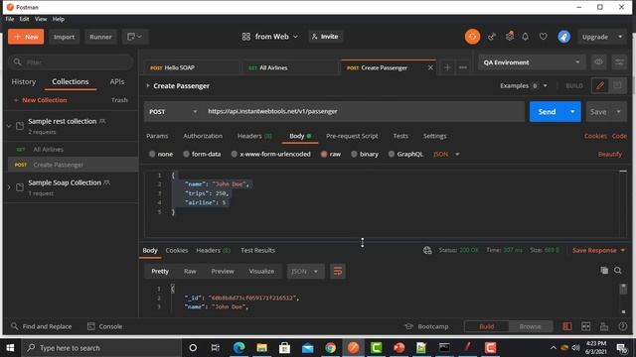Click the request URL field
Screen dimensions: 636x357
point(364,112)
